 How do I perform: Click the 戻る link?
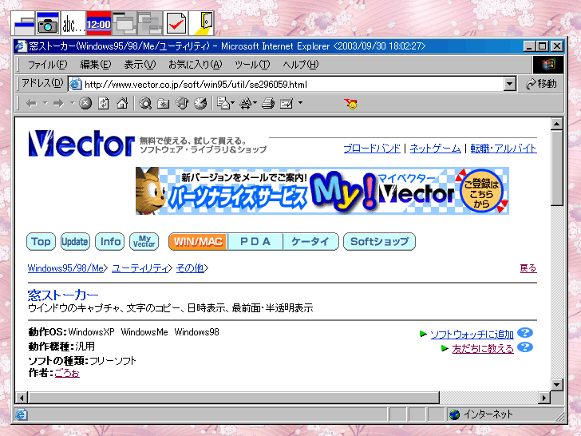[528, 268]
